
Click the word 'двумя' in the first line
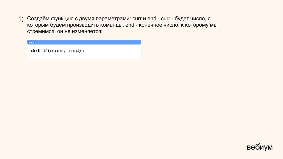pos(85,19)
